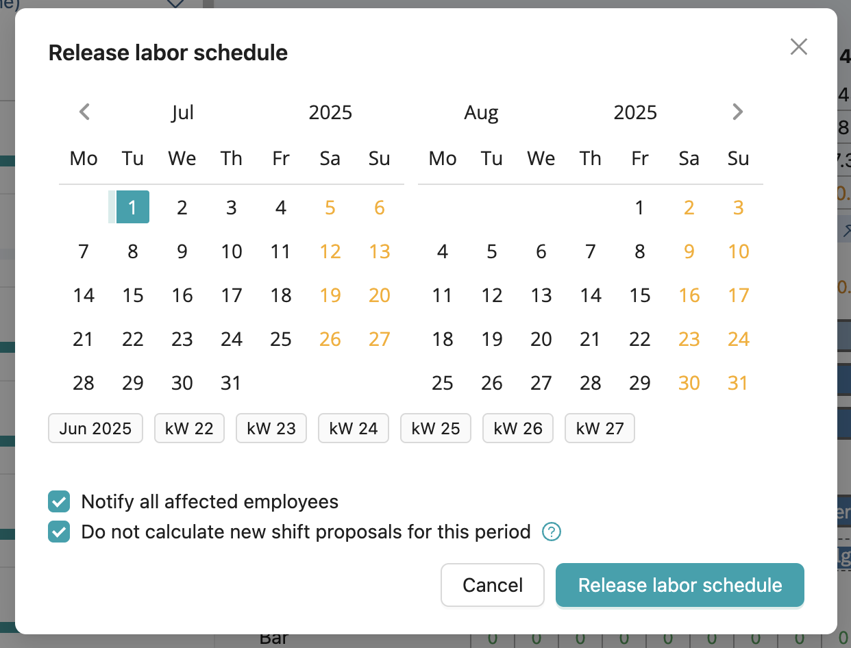Go to previous month with left chevron
The image size is (851, 648).
pyautogui.click(x=85, y=112)
